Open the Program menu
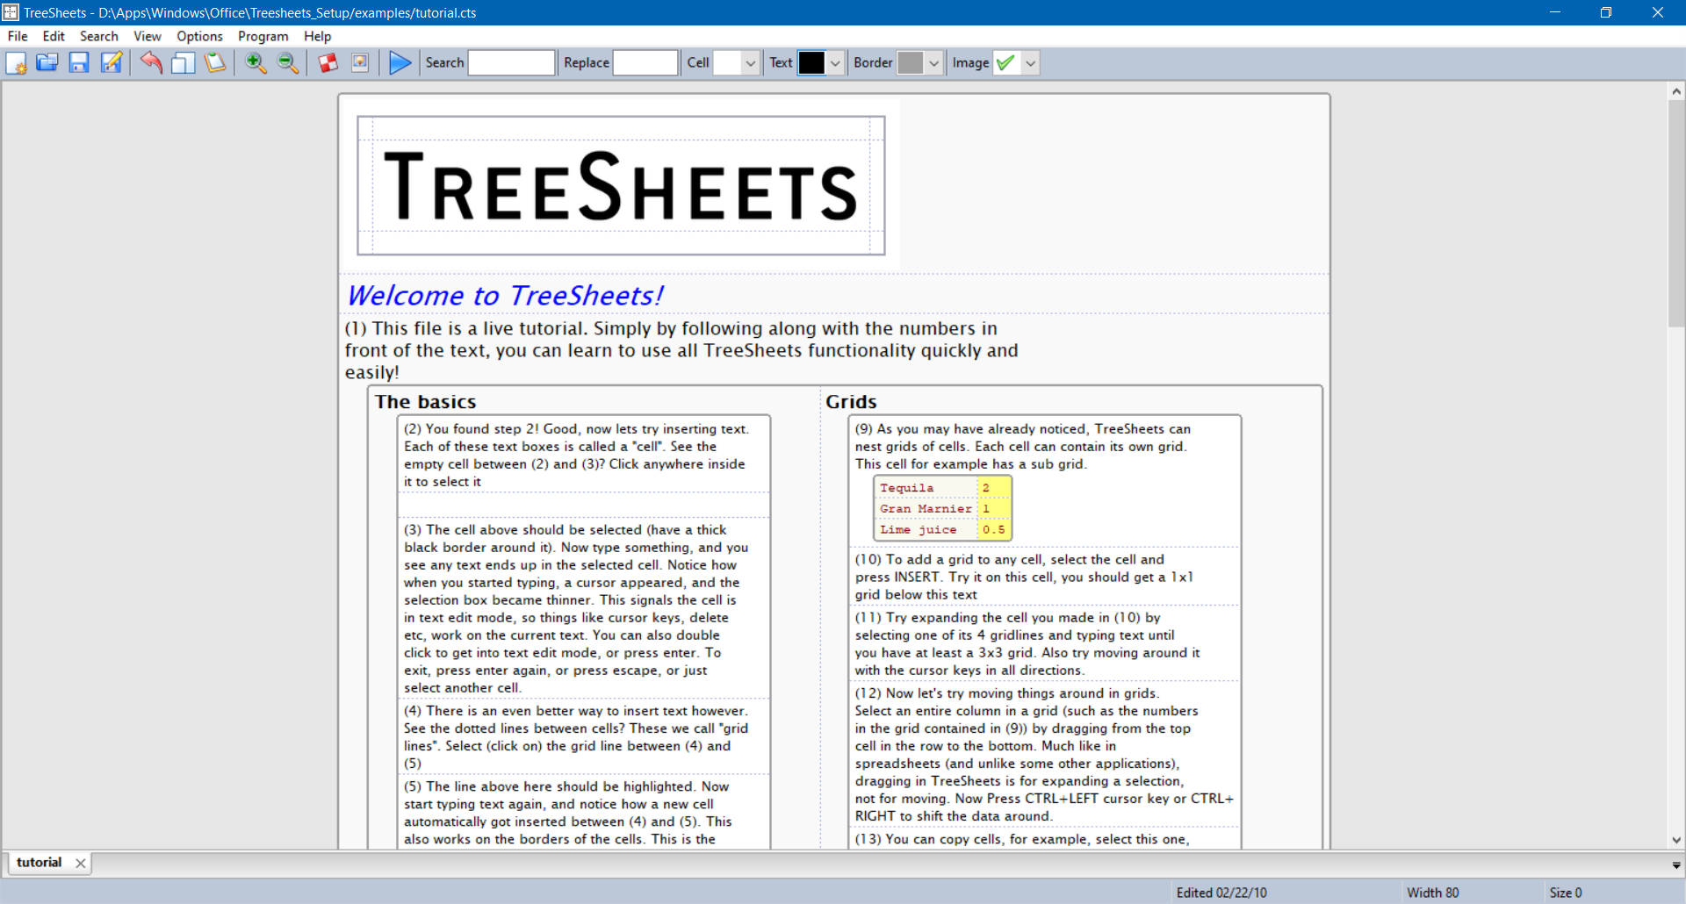The width and height of the screenshot is (1686, 904). pyautogui.click(x=263, y=36)
